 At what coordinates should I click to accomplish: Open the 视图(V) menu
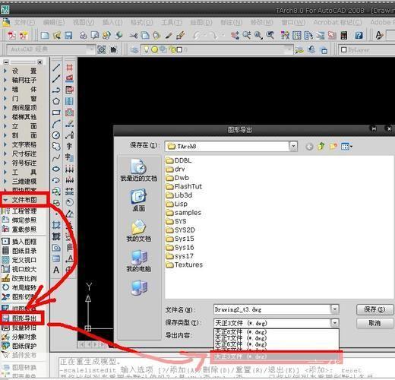pyautogui.click(x=84, y=23)
